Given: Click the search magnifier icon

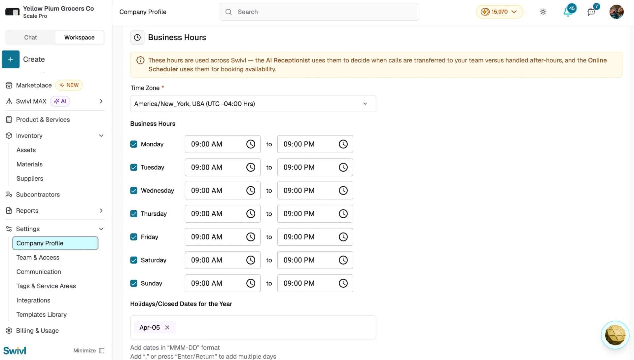Looking at the screenshot, I should point(228,12).
